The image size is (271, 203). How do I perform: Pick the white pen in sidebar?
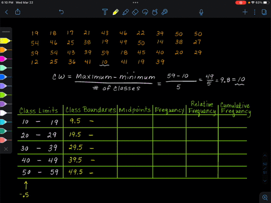[x=6, y=113]
